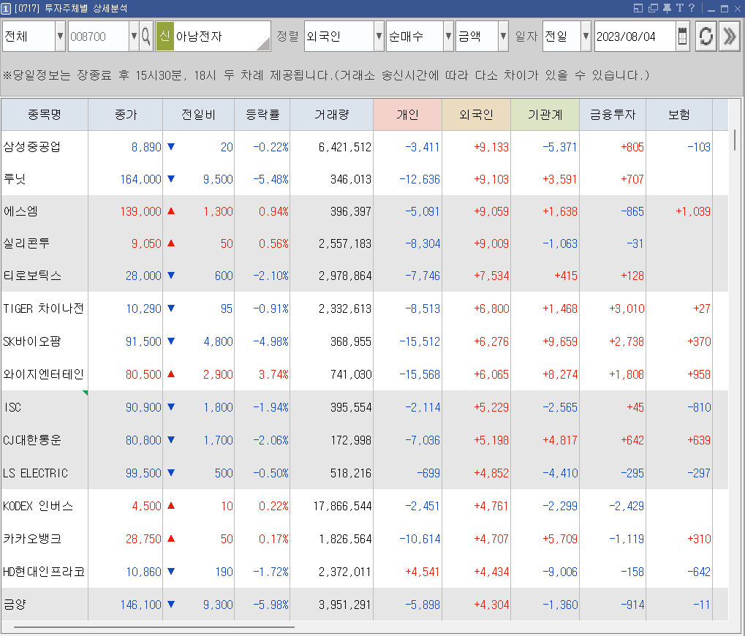Click the horizontal scrollbar at table bottom
This screenshot has width=745, height=636.
click(154, 627)
